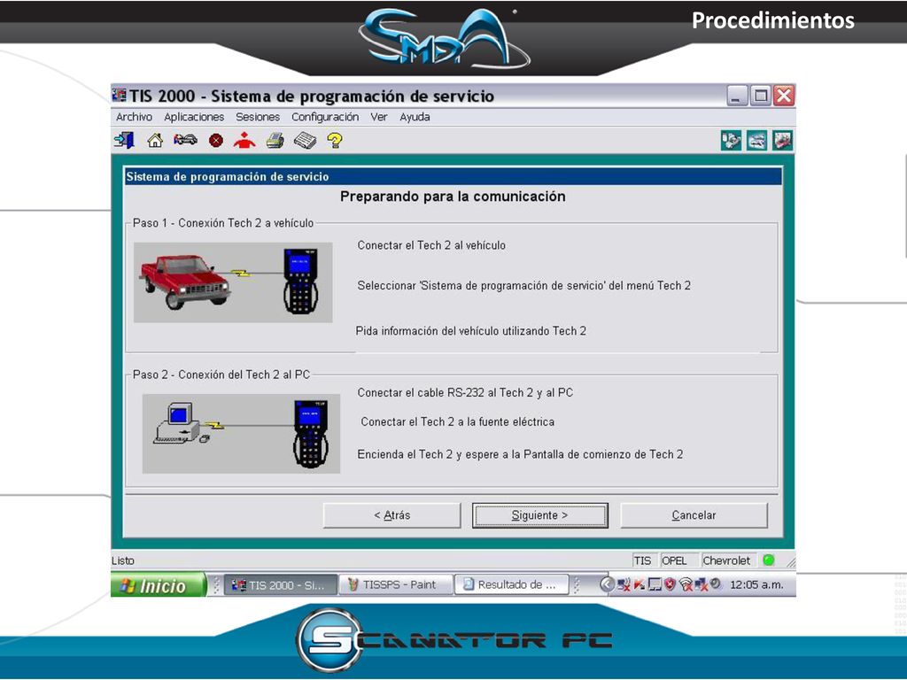
Task: Go to the home page icon
Action: pos(155,140)
